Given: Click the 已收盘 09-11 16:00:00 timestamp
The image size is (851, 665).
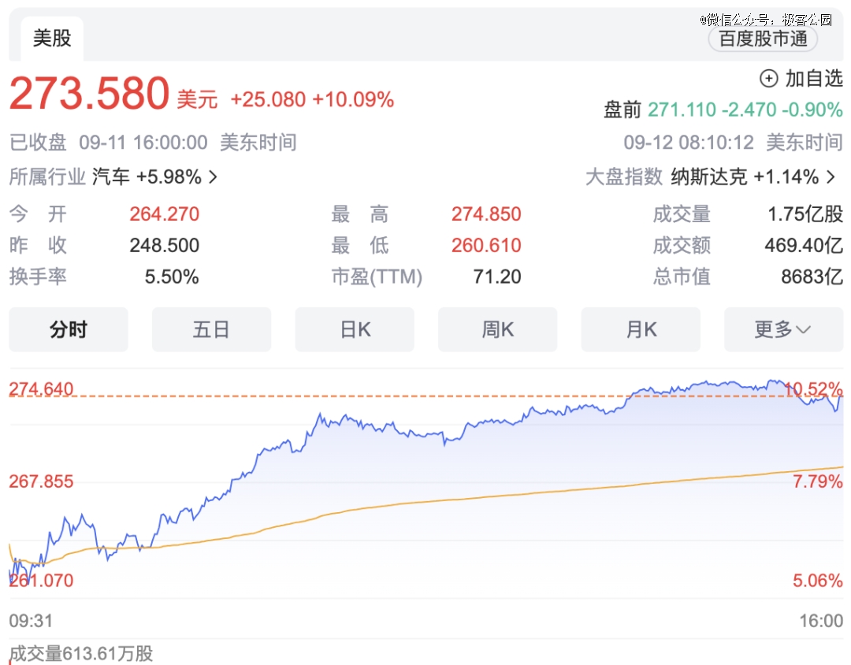Looking at the screenshot, I should pos(153,143).
